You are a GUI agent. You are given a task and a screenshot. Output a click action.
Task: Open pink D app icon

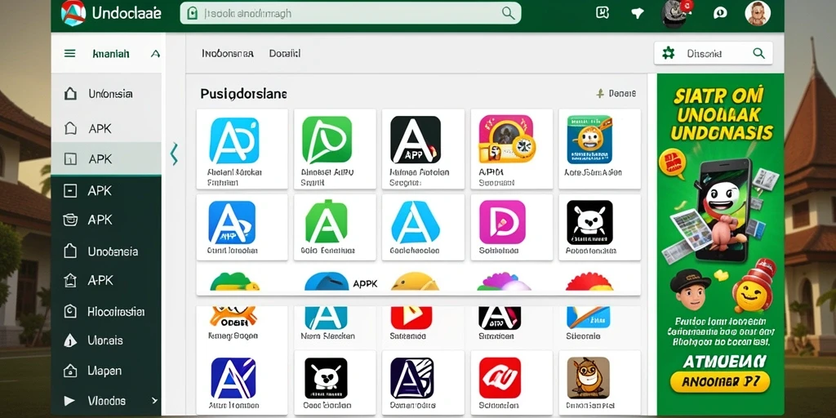coord(502,222)
